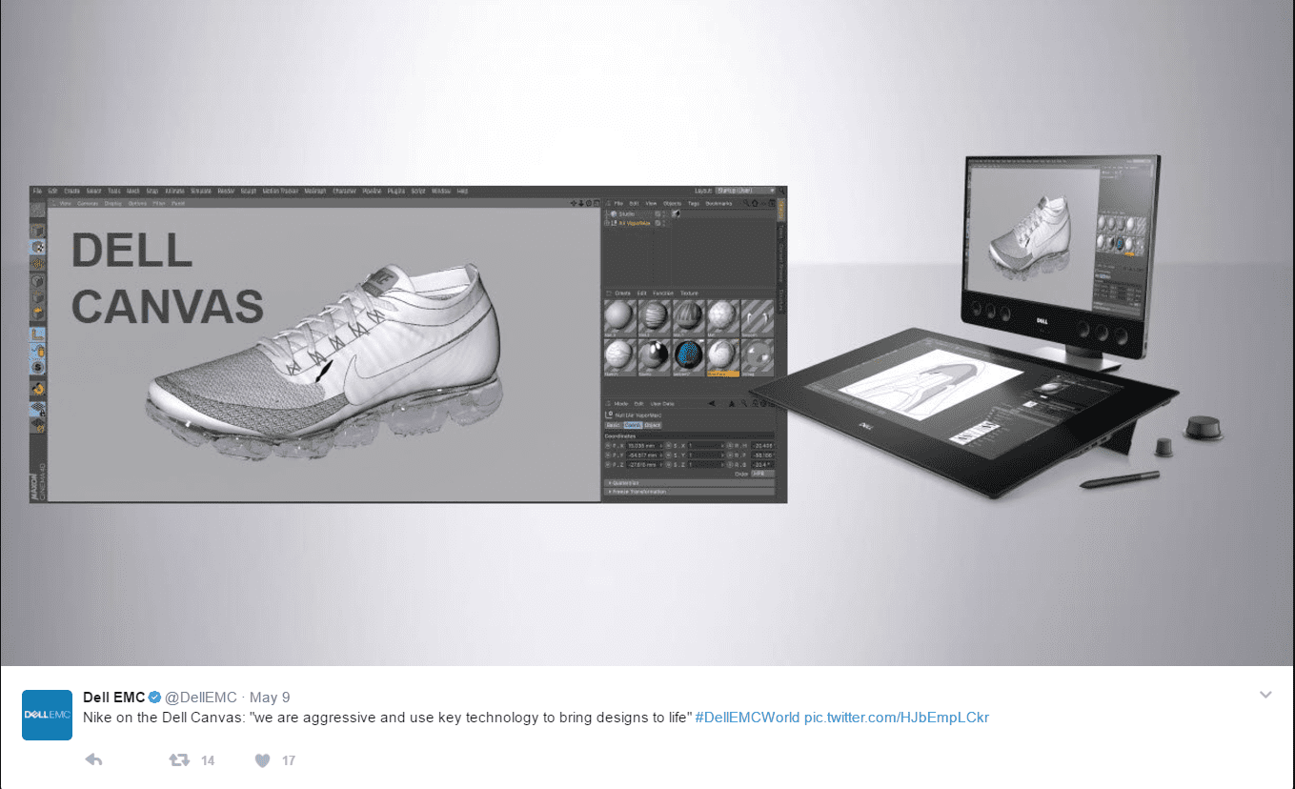Screen dimensions: 1295x789
Task: Click the May 9 tweet timestamp
Action: (272, 698)
